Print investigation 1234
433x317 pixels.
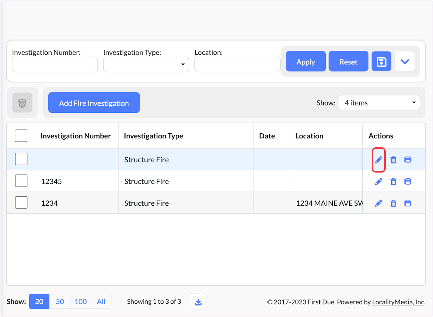click(x=408, y=203)
